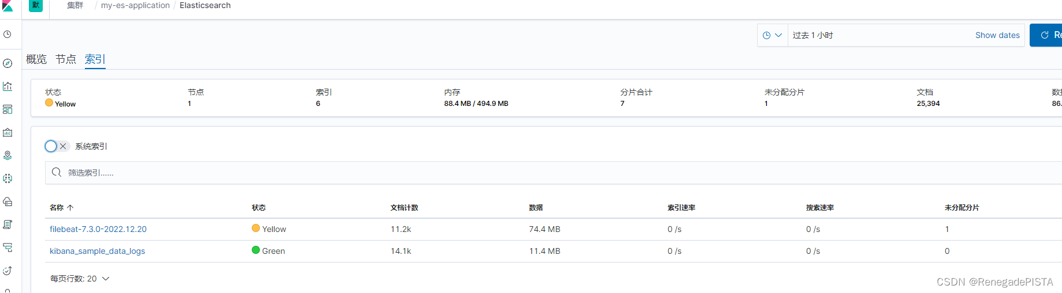Click the 筛选索引 filter input field
1062x293 pixels.
pyautogui.click(x=553, y=173)
